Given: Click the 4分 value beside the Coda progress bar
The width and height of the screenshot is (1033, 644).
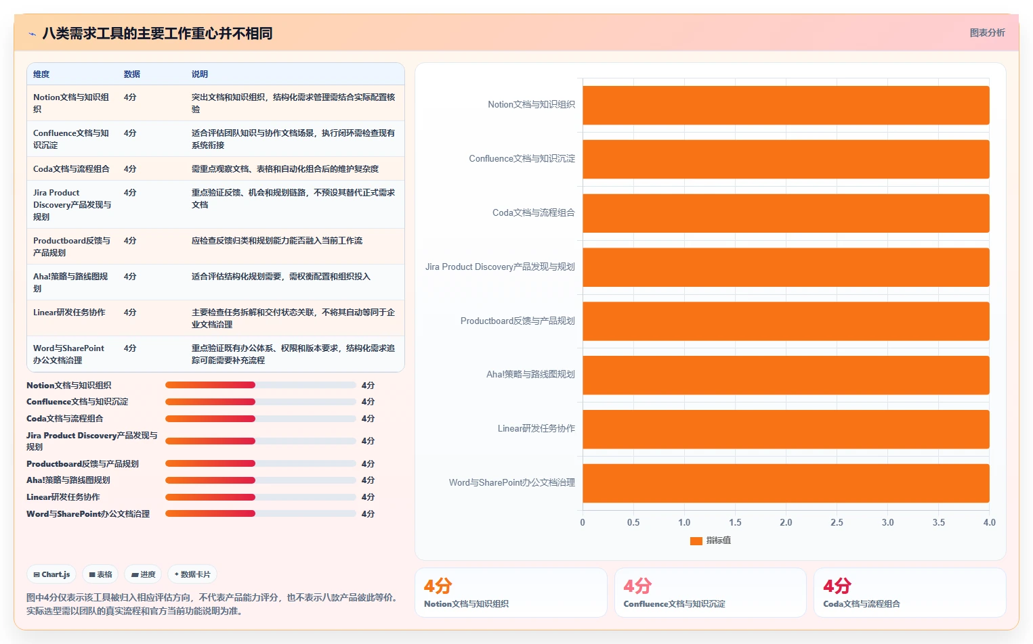Looking at the screenshot, I should 368,419.
